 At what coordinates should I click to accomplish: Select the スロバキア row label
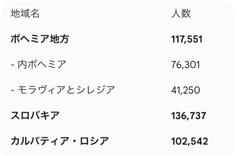click(x=35, y=116)
